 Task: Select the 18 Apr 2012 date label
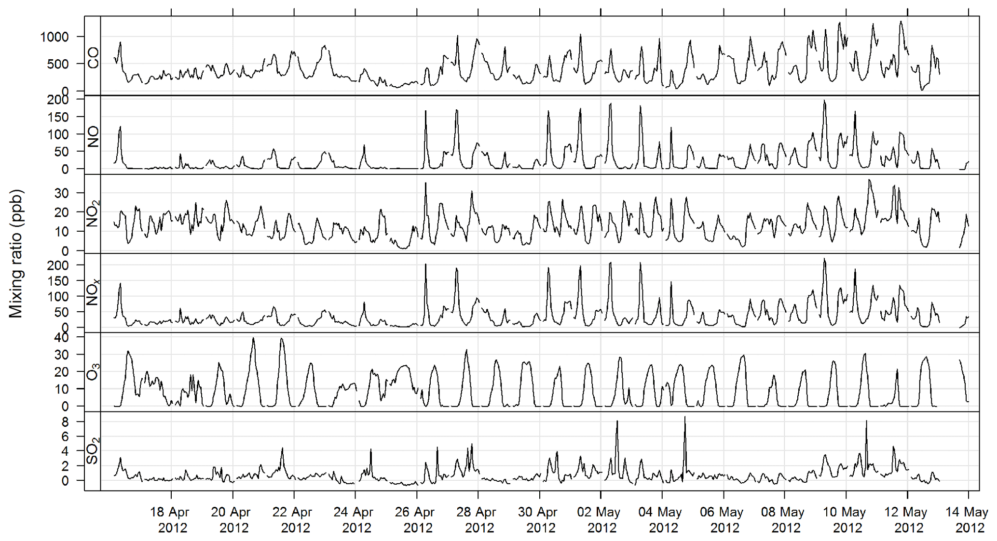click(171, 520)
